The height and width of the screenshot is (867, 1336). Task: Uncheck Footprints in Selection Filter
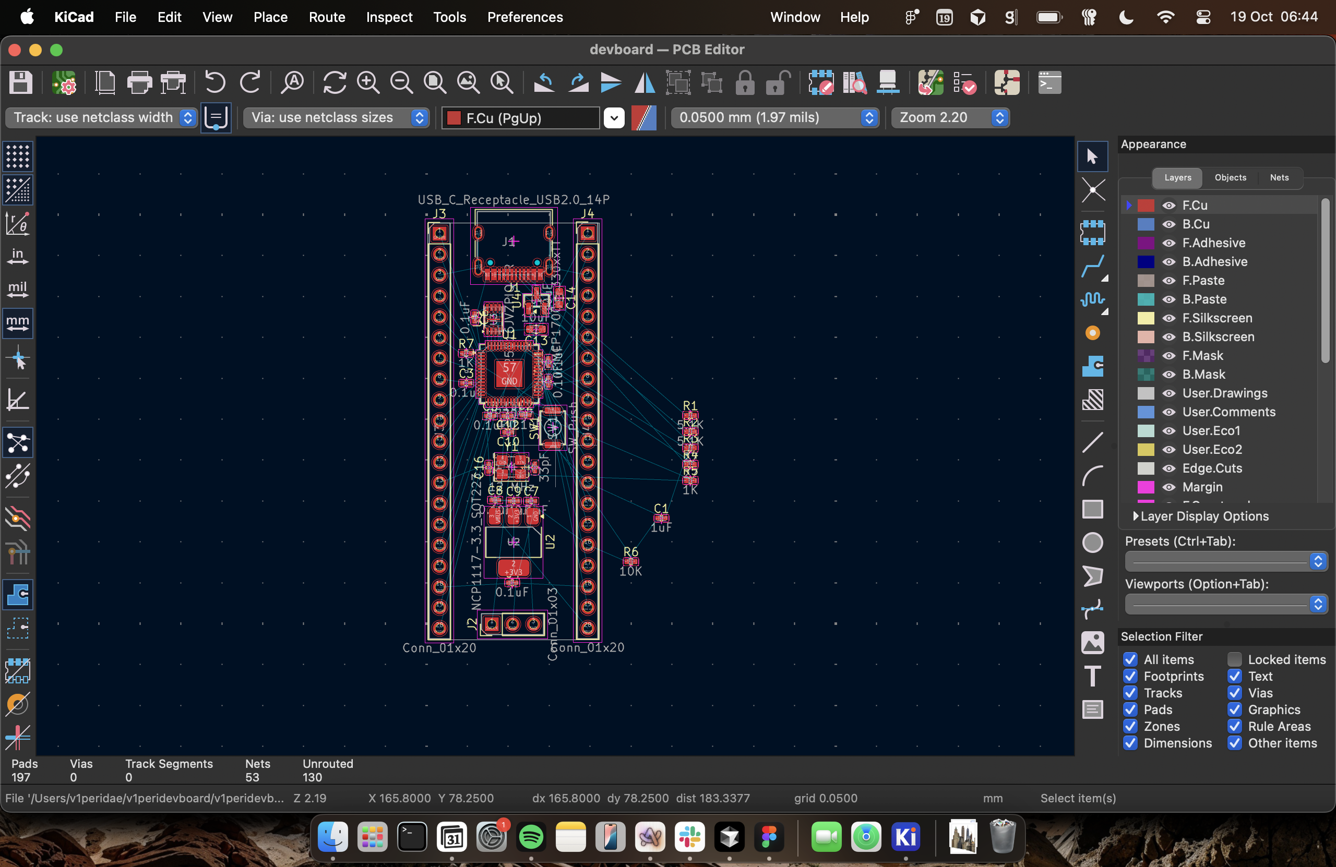1130,676
